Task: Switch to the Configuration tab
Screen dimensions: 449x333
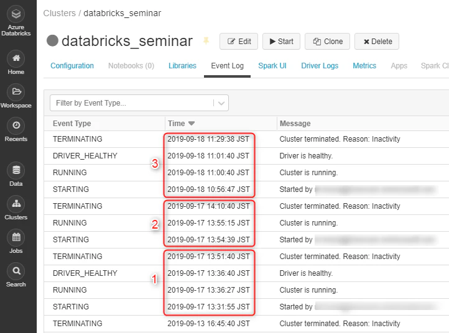Action: click(72, 66)
